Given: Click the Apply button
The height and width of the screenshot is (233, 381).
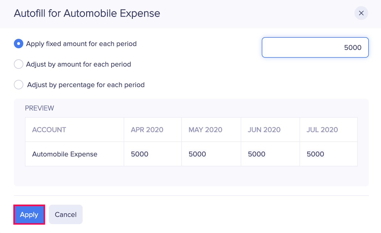Looking at the screenshot, I should coord(29,214).
